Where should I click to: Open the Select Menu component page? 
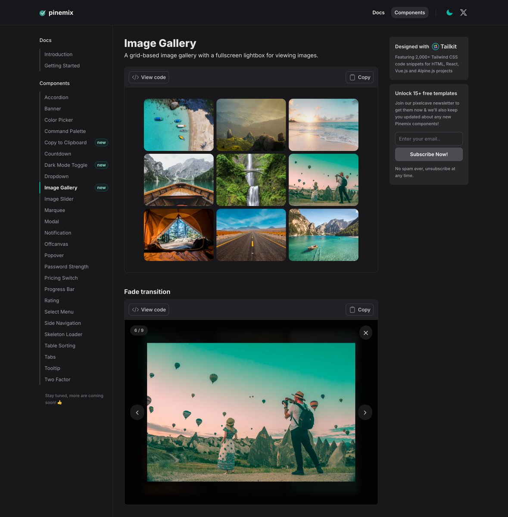point(59,311)
